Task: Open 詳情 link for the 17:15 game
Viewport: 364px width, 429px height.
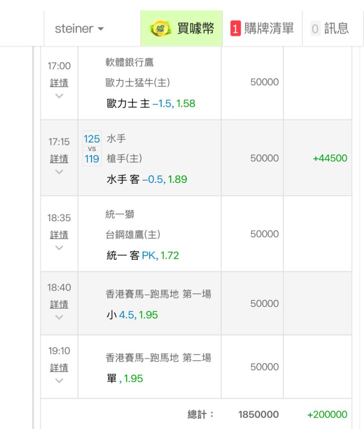Action: click(x=59, y=159)
